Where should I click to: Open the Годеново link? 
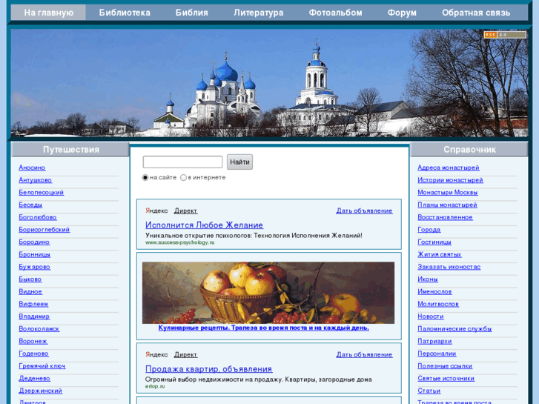33,353
